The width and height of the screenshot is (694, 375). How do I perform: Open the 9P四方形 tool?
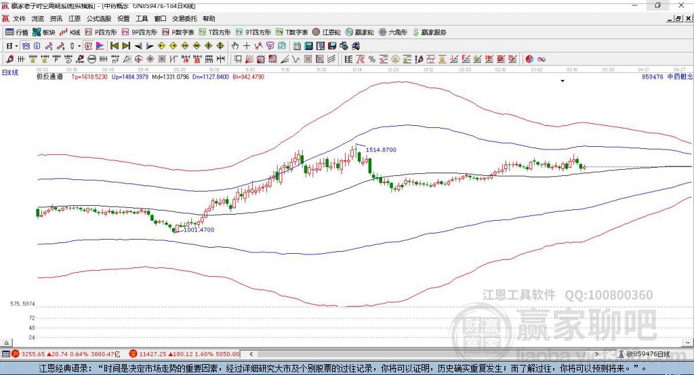[x=140, y=32]
